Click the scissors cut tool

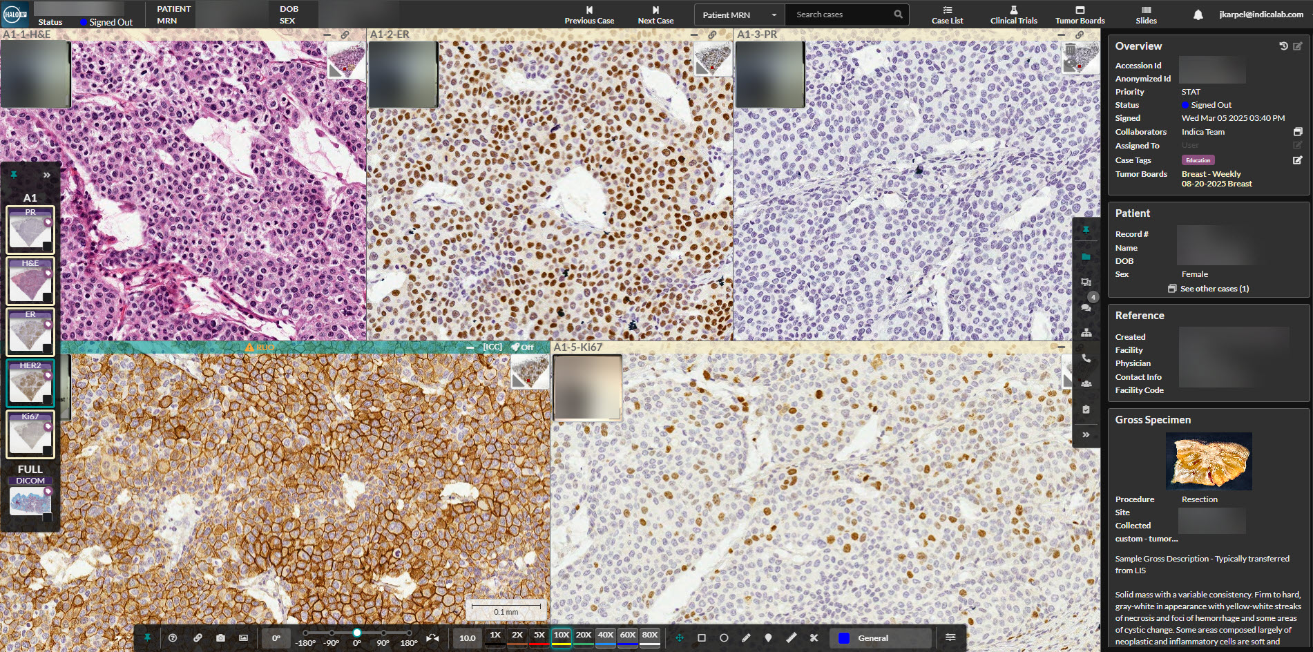click(x=814, y=638)
